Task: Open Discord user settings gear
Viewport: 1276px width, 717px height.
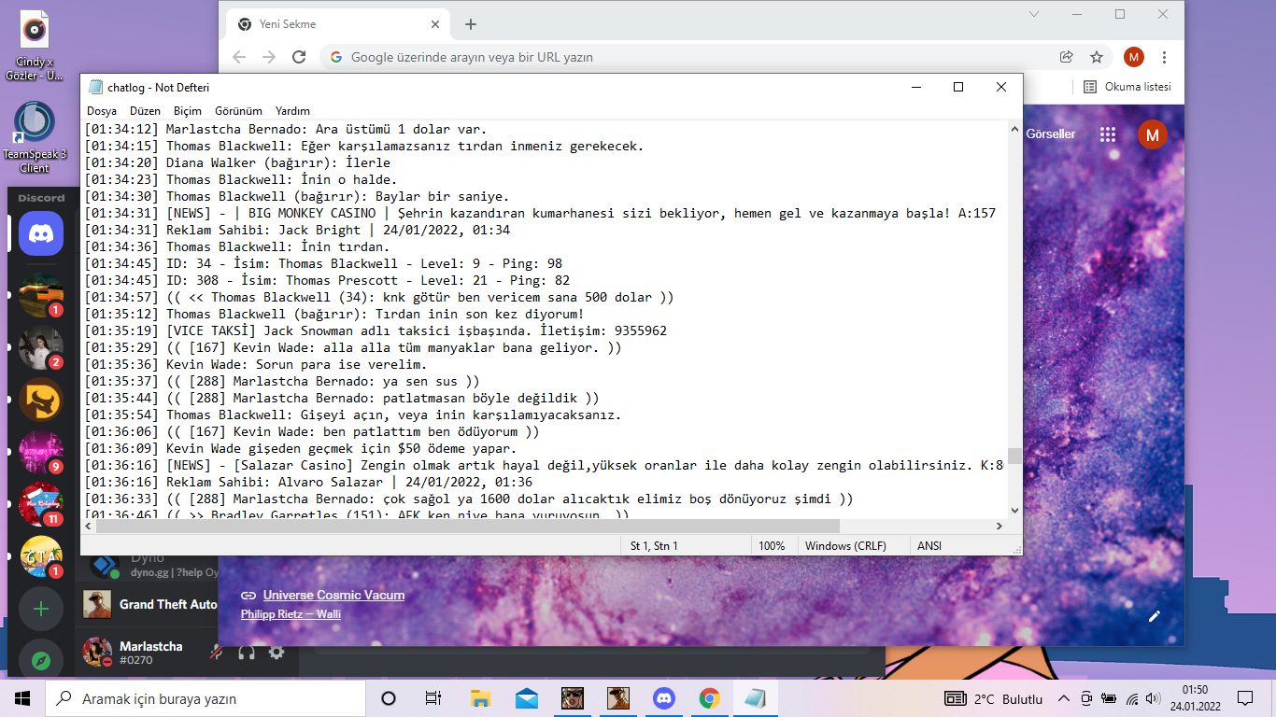Action: [x=276, y=653]
